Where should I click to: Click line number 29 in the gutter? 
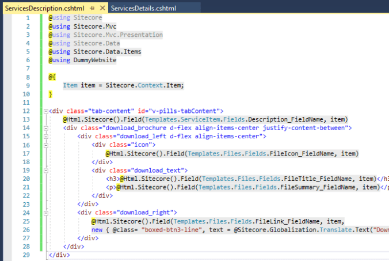(26, 254)
